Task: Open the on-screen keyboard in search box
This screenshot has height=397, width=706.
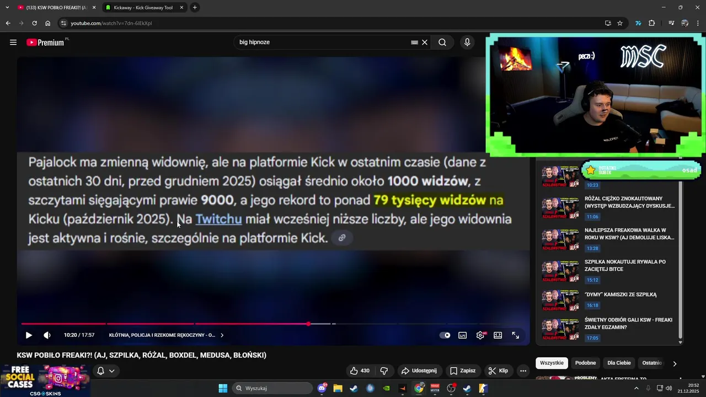Action: click(x=414, y=42)
